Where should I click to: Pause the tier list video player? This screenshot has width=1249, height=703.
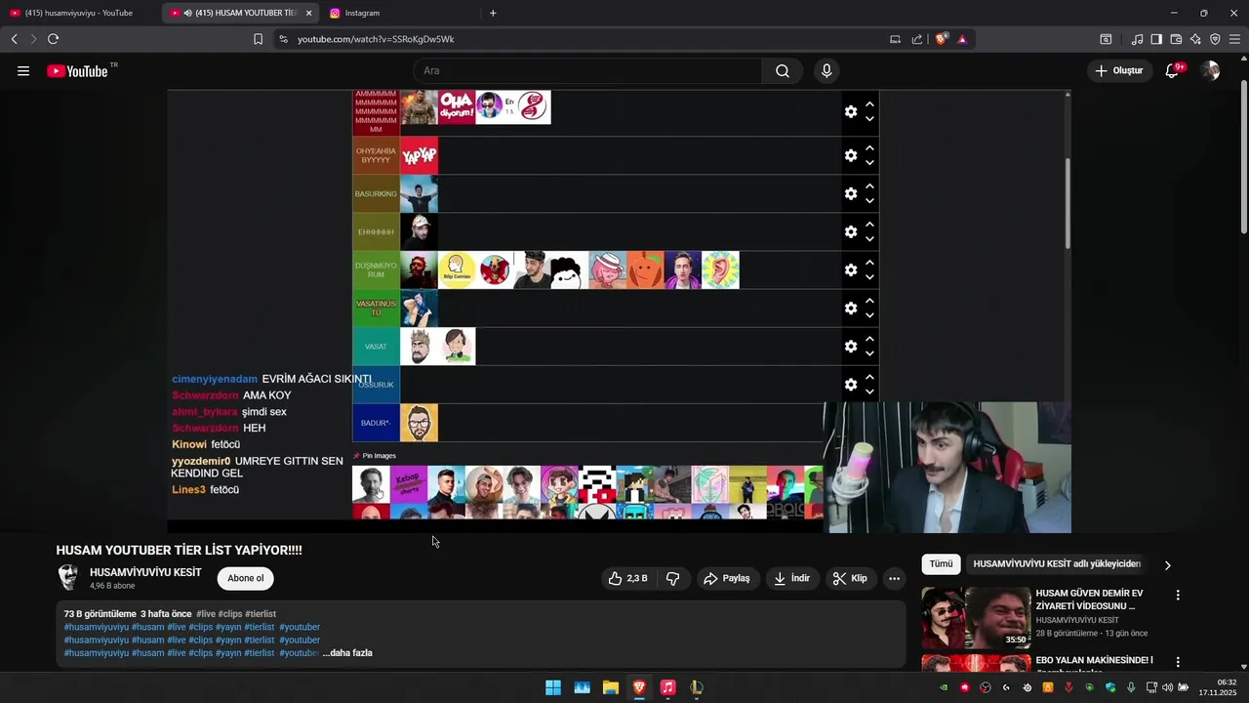coord(619,311)
